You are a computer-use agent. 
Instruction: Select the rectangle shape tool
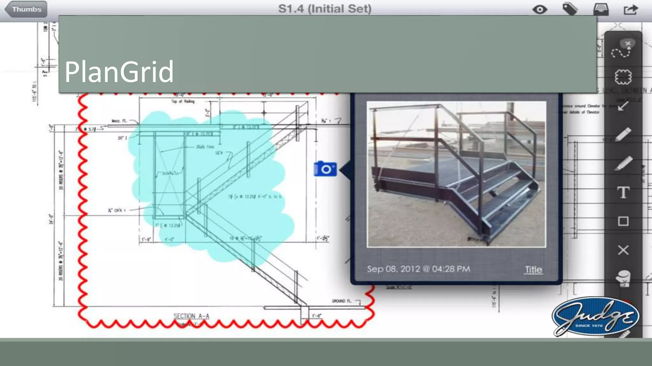pos(623,221)
